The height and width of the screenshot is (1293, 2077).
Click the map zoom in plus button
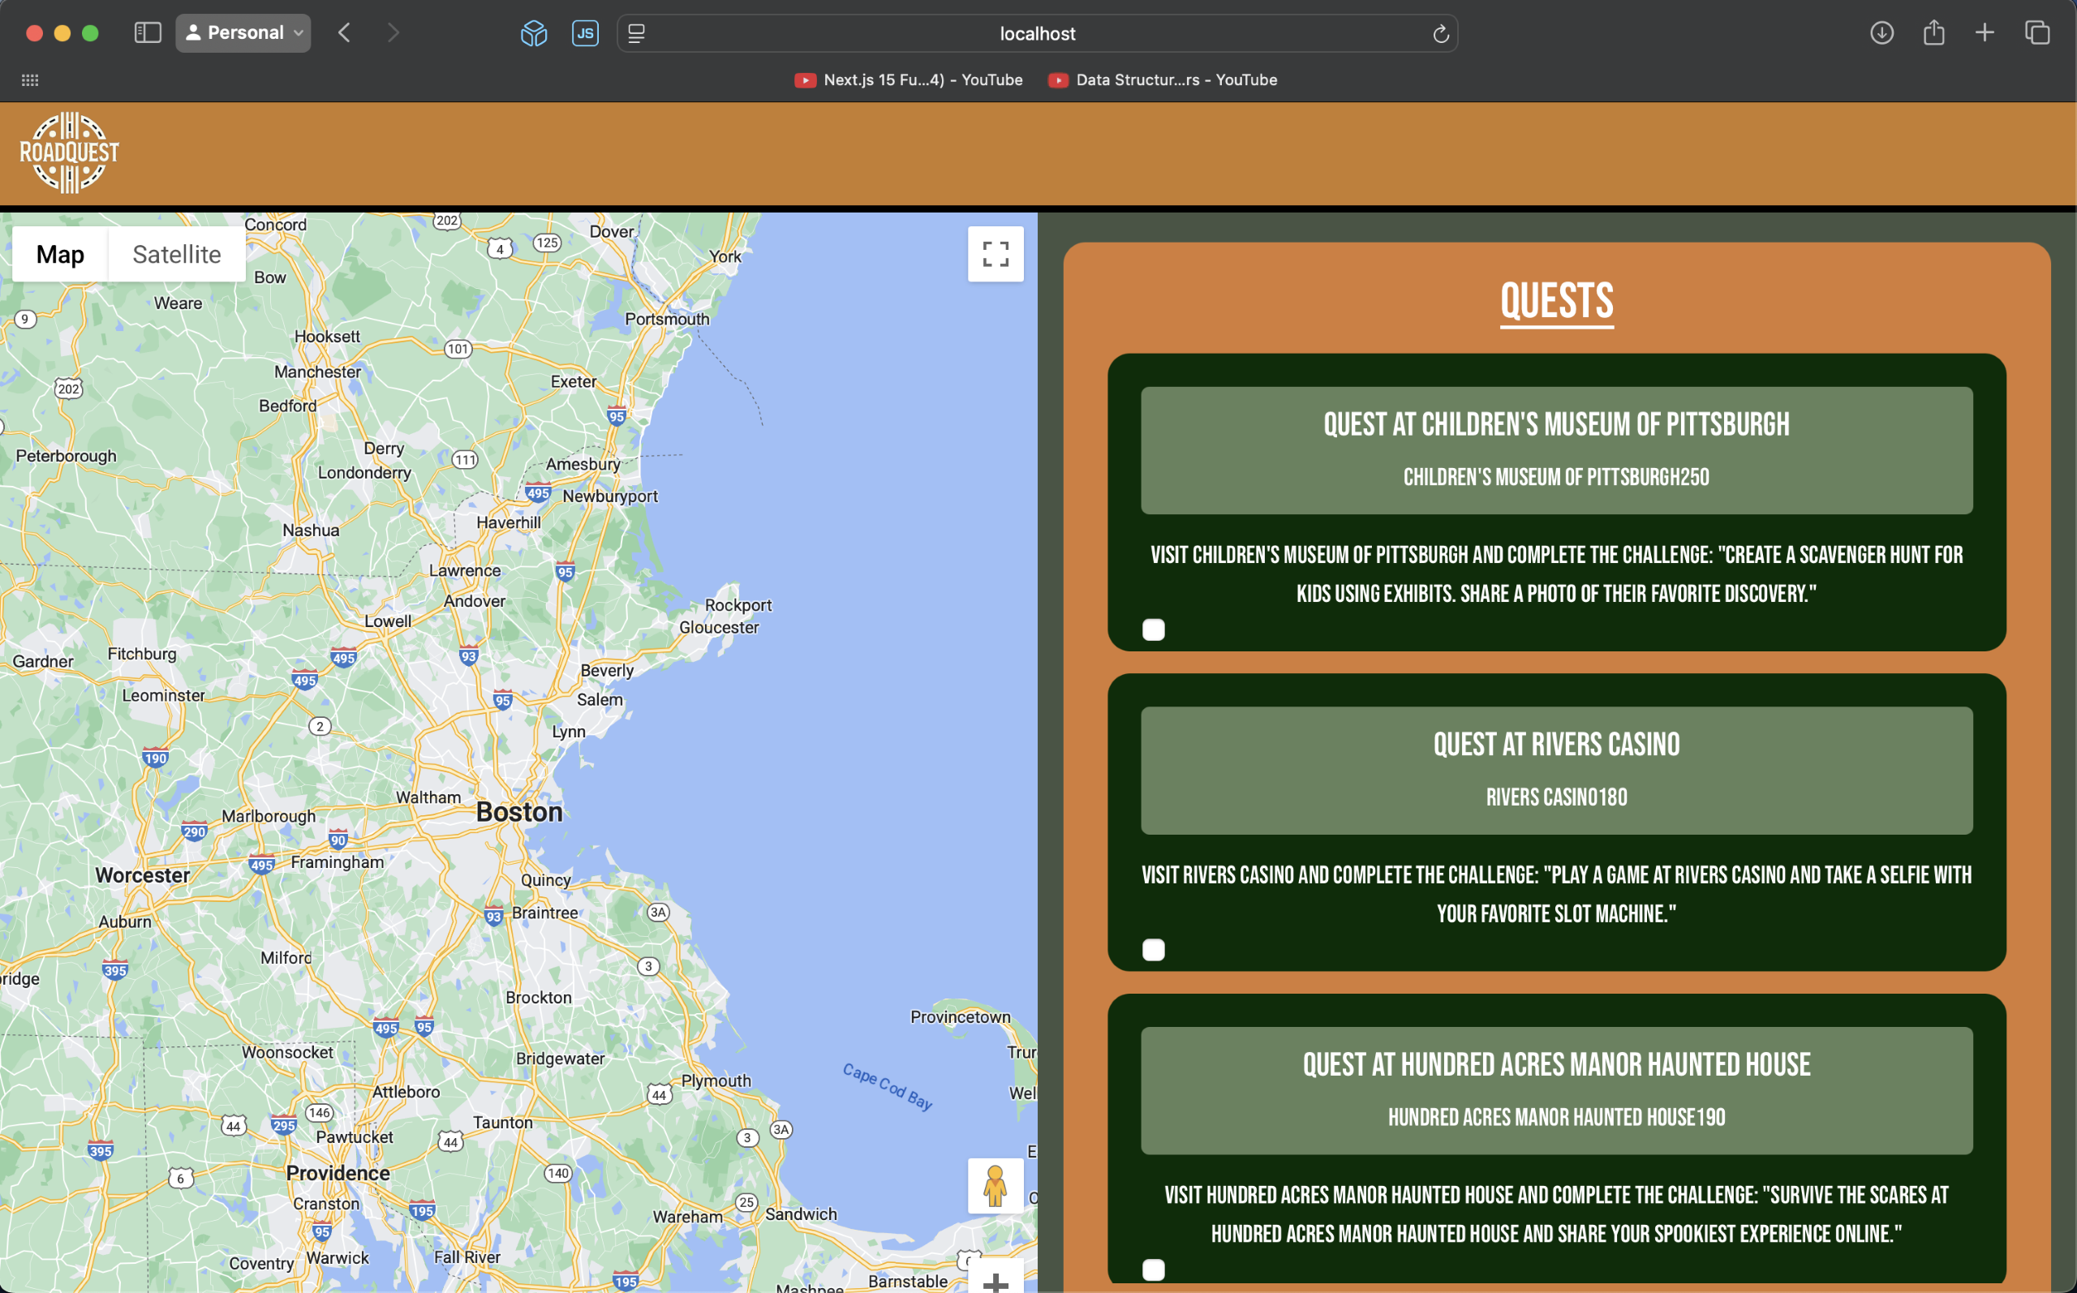coord(995,1281)
